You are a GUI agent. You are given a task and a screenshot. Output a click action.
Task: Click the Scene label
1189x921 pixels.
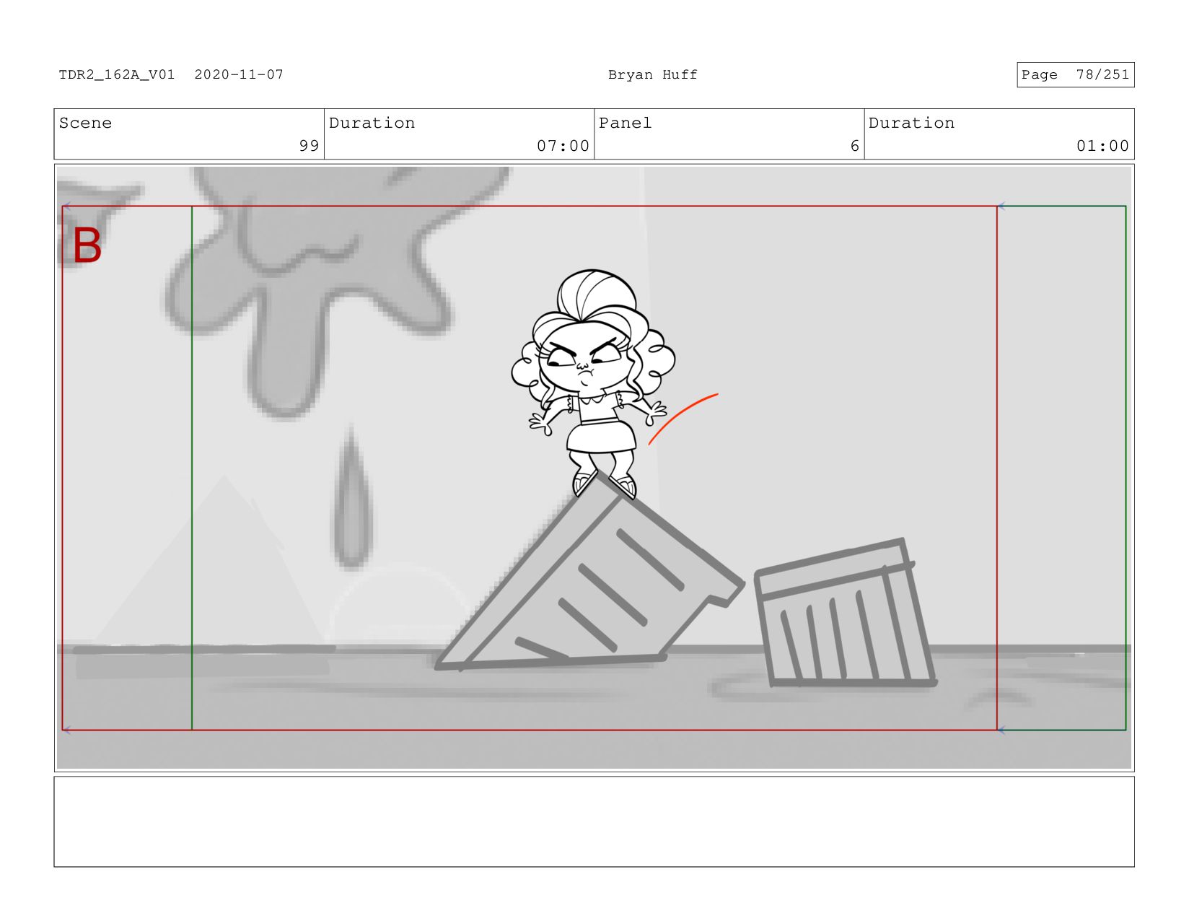tap(85, 123)
